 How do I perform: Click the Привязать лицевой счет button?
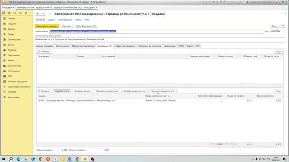(x=107, y=91)
